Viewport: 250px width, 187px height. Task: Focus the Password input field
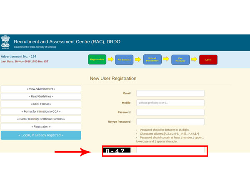[170, 112]
